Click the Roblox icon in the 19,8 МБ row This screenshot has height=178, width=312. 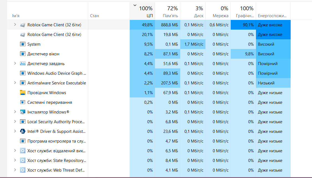[23, 35]
